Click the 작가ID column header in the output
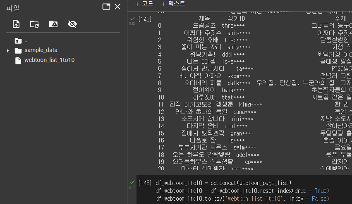The width and height of the screenshot is (352, 204). [236, 19]
